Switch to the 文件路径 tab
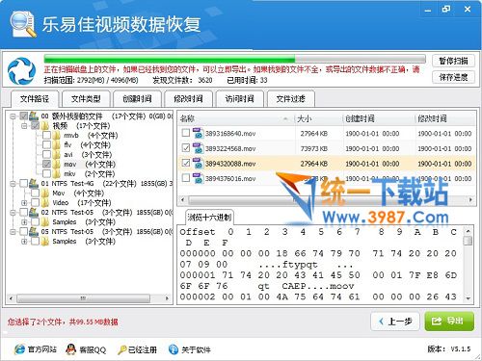482x361 pixels. [35, 99]
